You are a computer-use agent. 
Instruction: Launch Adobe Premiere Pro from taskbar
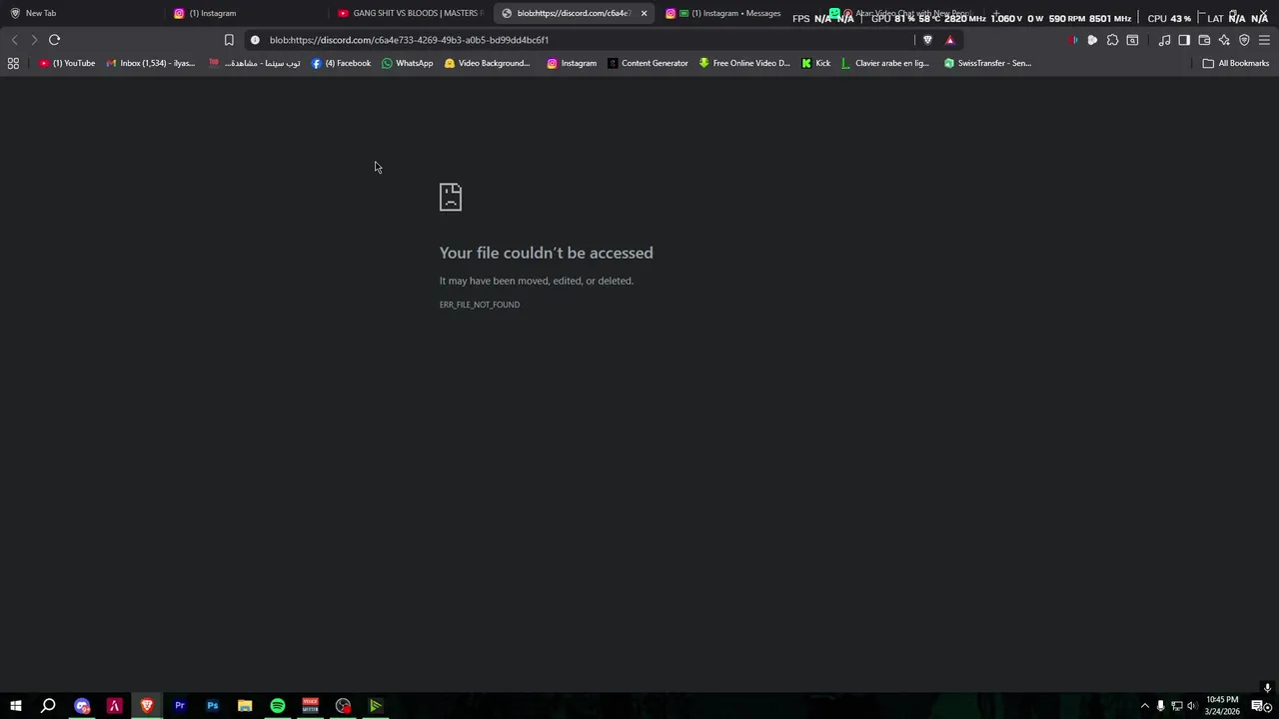coord(180,706)
